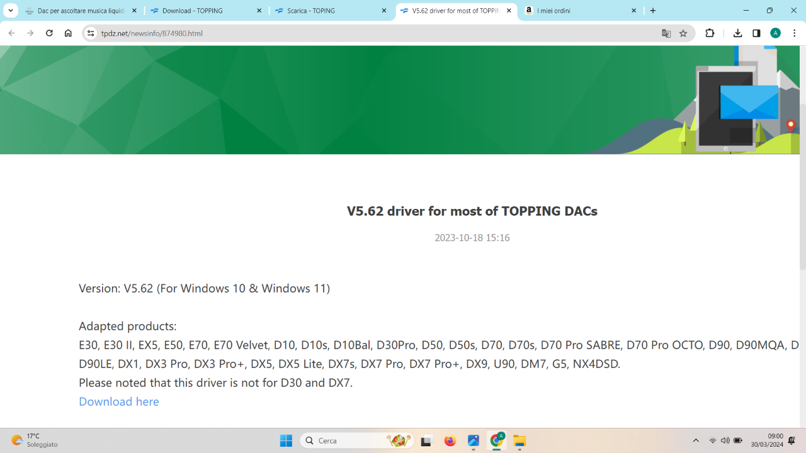The image size is (806, 453).
Task: Close the 'I miei ordini' tab
Action: click(633, 11)
